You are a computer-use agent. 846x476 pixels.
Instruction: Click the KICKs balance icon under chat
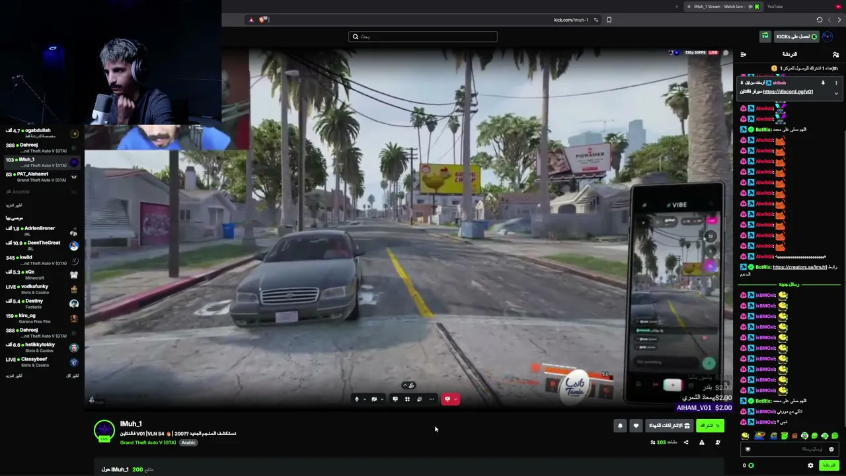point(751,465)
